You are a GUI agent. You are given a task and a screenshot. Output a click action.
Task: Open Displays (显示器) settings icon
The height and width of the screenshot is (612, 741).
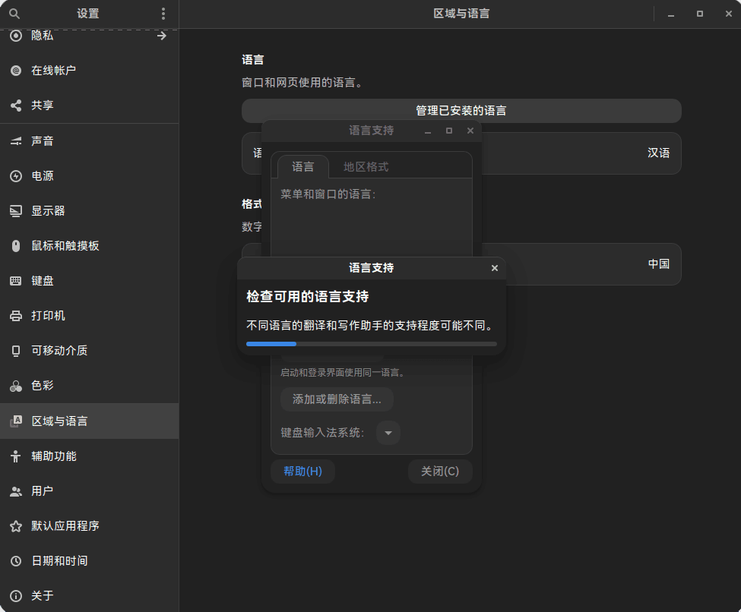17,210
